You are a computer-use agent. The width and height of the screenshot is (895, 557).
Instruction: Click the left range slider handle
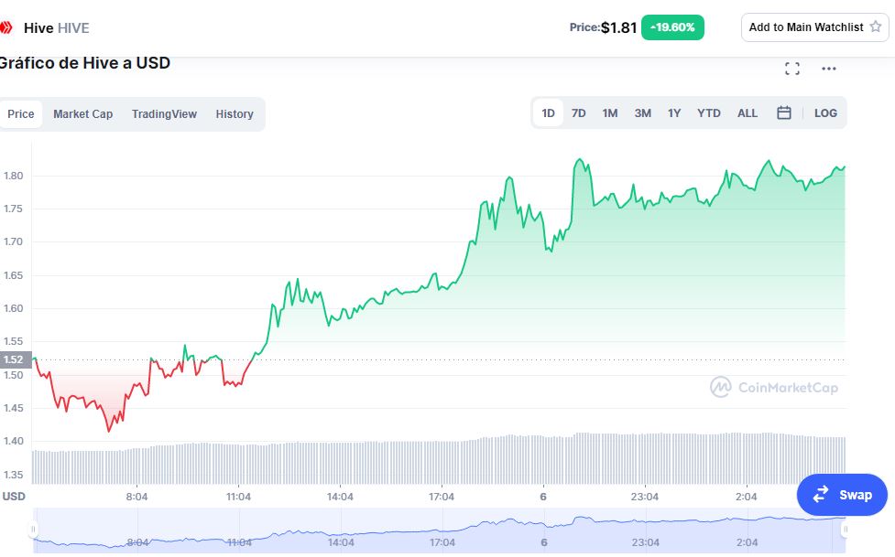click(x=33, y=530)
